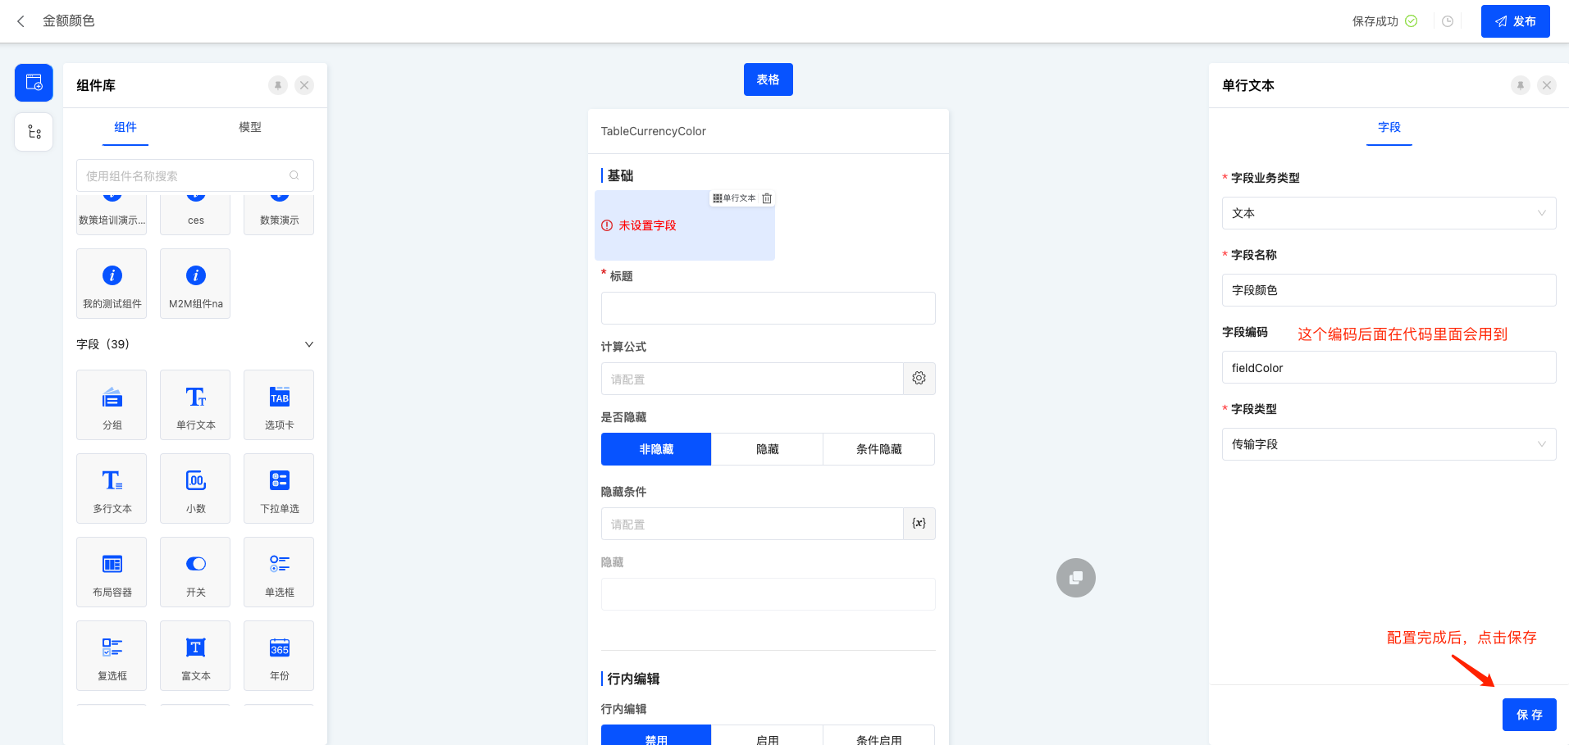Screen dimensions: 1569x745
Task: Select the 数策培训演示 component
Action: click(x=112, y=214)
